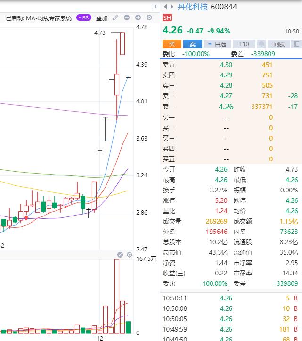Open main chart settings gear
This screenshot has height=341, width=302.
tap(149, 18)
